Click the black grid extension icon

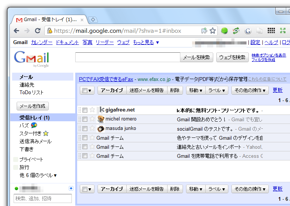tap(271, 31)
